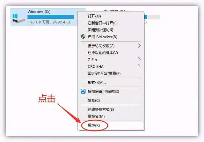Choose 创建快捷方式(S)
Screen dimensions: 204x142
[x=111, y=109]
